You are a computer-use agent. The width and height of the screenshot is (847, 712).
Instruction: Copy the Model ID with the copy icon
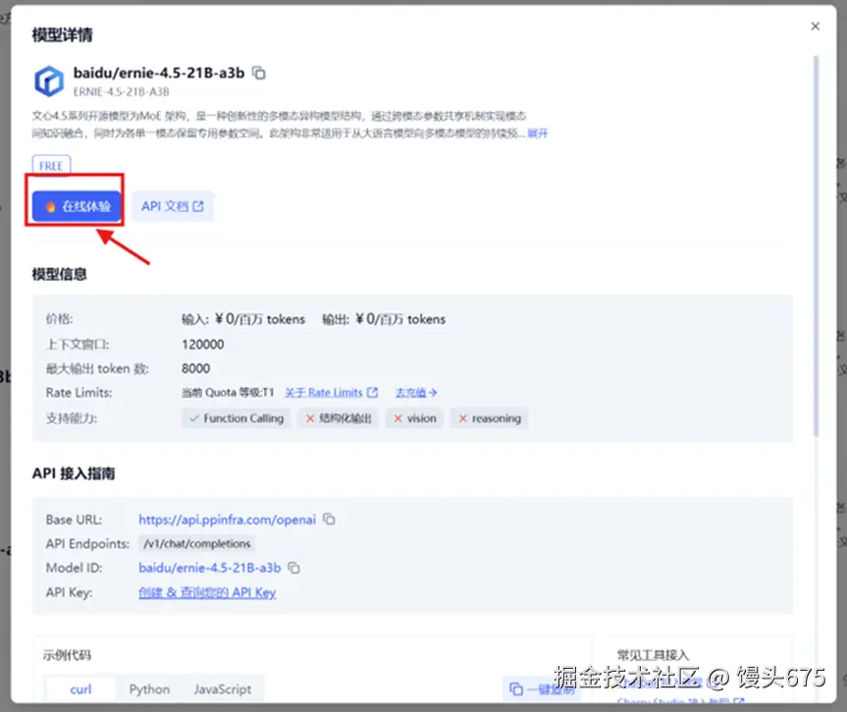(x=293, y=568)
